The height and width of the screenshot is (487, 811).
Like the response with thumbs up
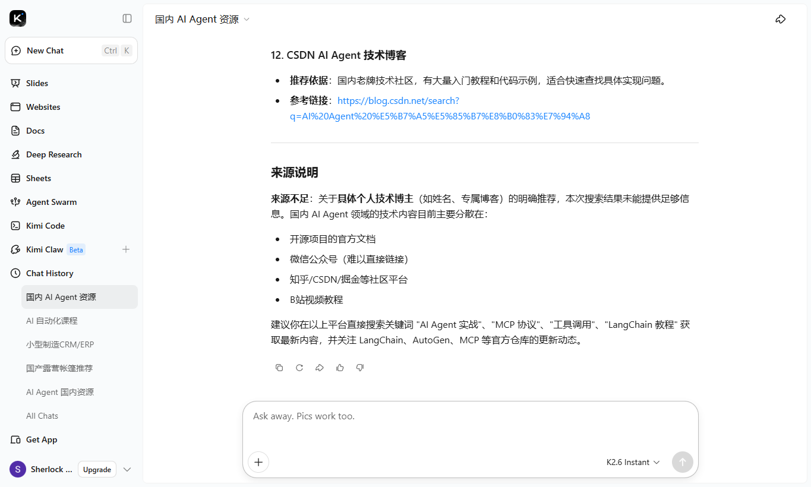(x=340, y=368)
